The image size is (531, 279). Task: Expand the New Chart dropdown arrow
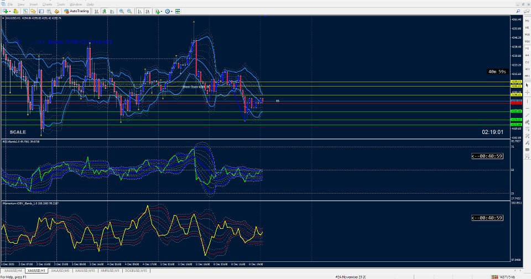(10, 11)
